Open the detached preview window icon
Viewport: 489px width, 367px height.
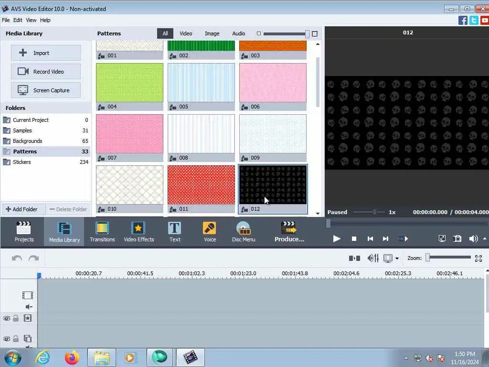[x=442, y=239]
